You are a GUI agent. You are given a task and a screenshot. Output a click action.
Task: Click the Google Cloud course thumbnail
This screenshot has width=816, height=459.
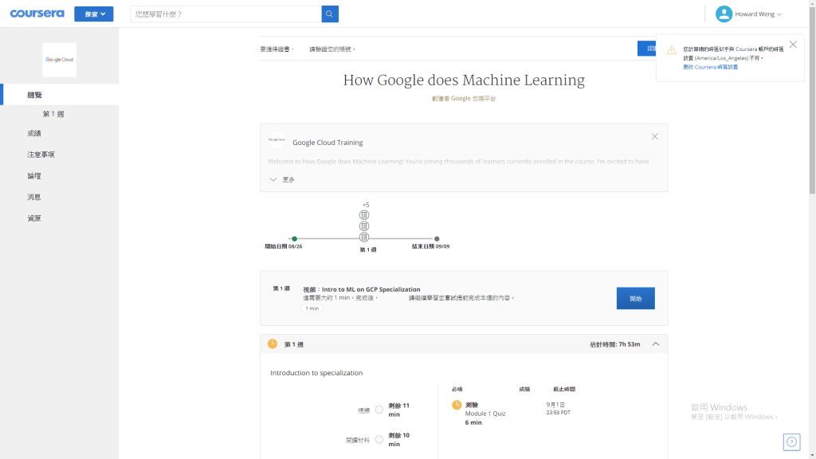[59, 60]
